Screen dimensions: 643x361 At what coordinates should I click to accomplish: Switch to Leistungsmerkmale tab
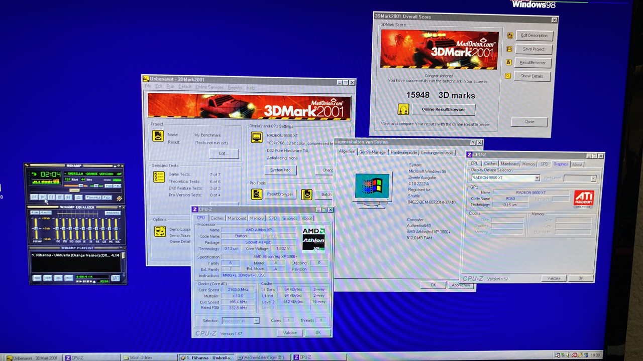437,152
